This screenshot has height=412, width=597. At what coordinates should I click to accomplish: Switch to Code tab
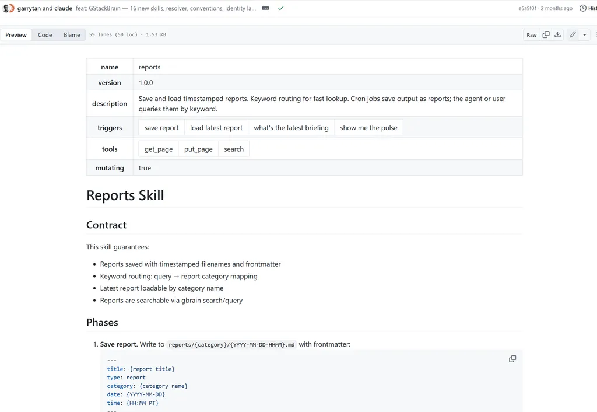click(45, 34)
